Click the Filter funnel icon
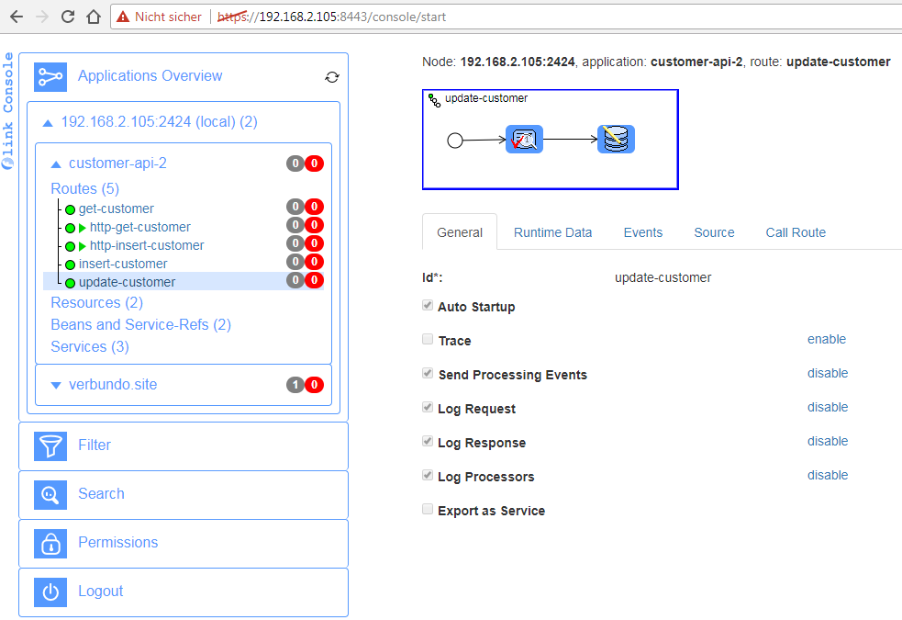The image size is (902, 620). coord(50,445)
